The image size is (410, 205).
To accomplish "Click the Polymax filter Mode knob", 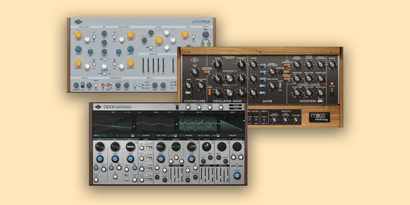I will coord(144,40).
